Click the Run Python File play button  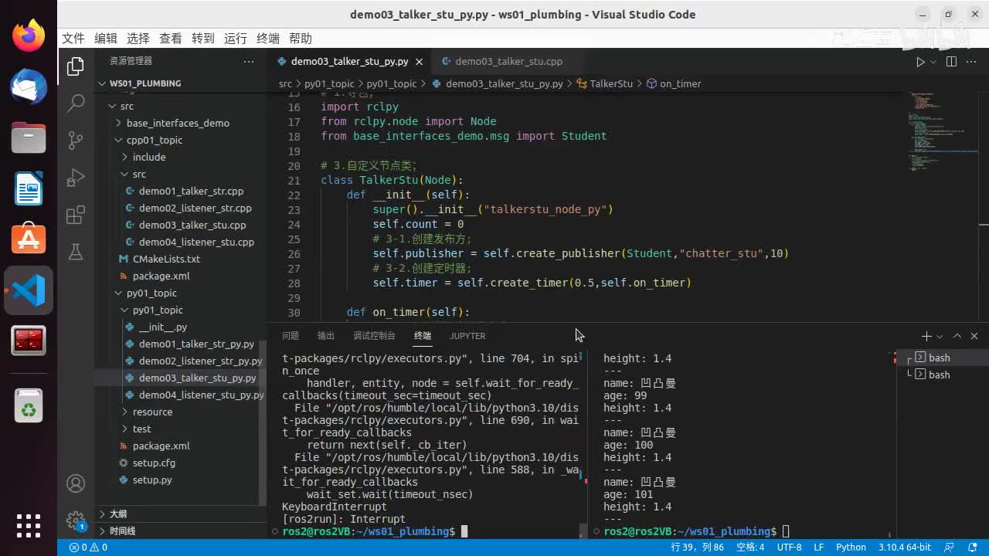tap(919, 62)
